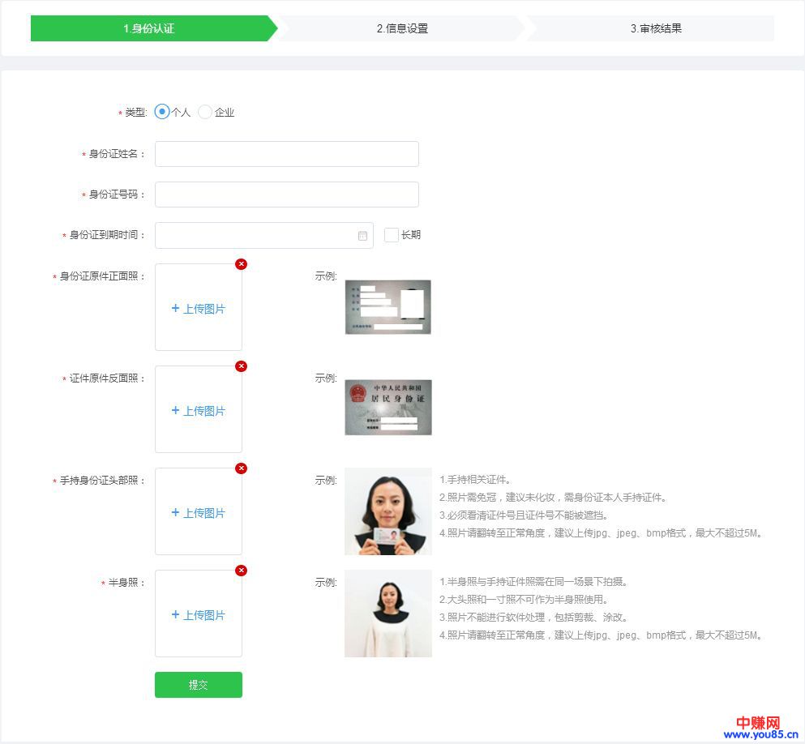Screen dimensions: 805x744
Task: Upload image for 身份证原件正面照
Action: point(199,308)
